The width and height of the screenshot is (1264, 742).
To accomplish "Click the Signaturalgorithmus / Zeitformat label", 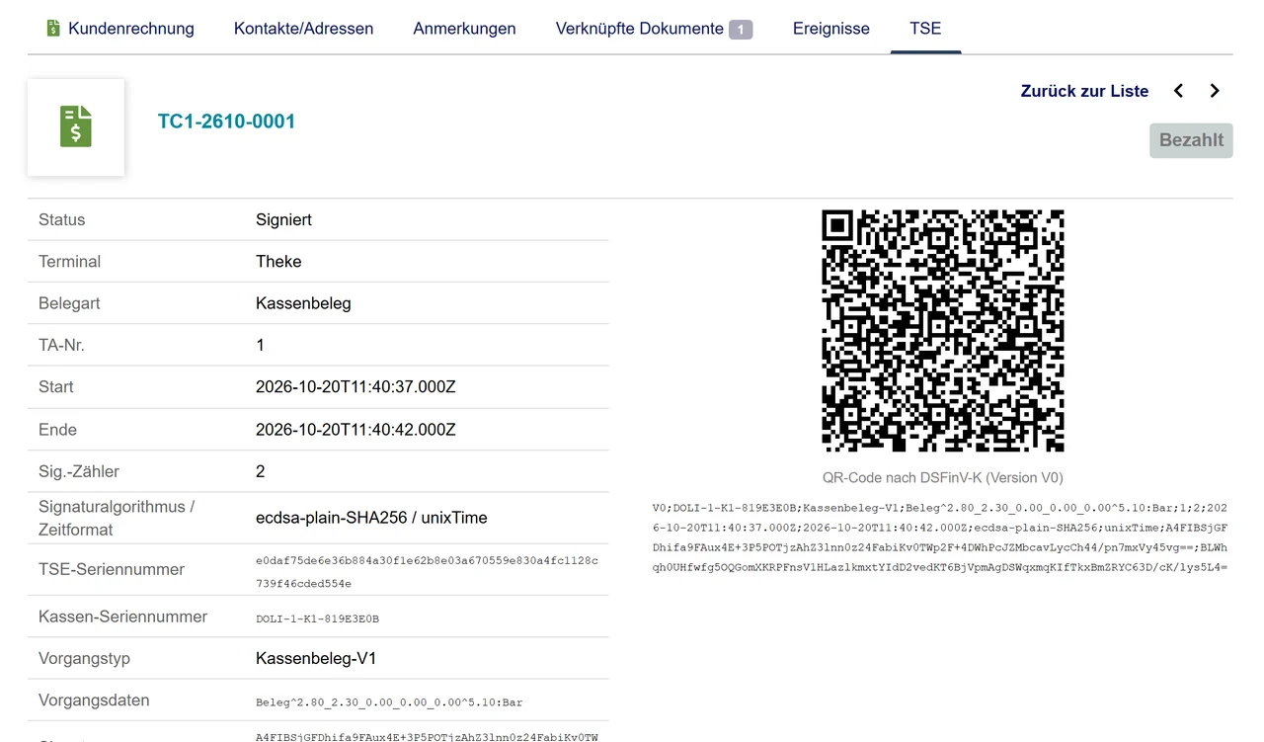I will point(117,518).
